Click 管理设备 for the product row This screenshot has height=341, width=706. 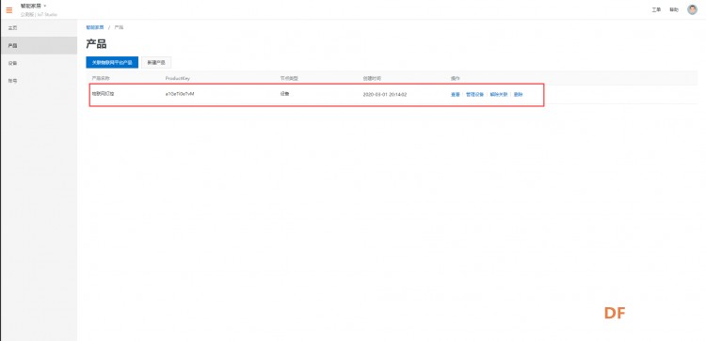(474, 95)
